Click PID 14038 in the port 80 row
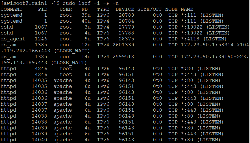Image resolution: width=250 pixels, height=143 pixels. click(x=39, y=116)
